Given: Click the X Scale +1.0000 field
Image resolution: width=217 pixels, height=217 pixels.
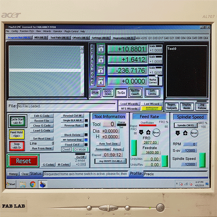Looking at the screenshot, I should pyautogui.click(x=156, y=50).
